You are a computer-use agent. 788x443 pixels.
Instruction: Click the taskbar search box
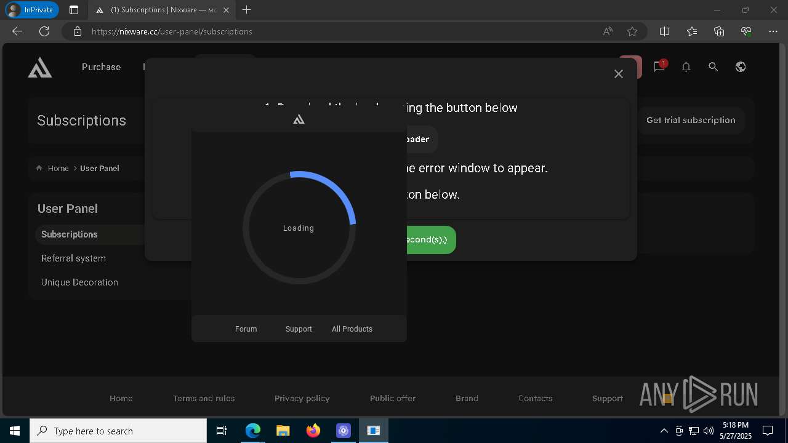point(118,431)
